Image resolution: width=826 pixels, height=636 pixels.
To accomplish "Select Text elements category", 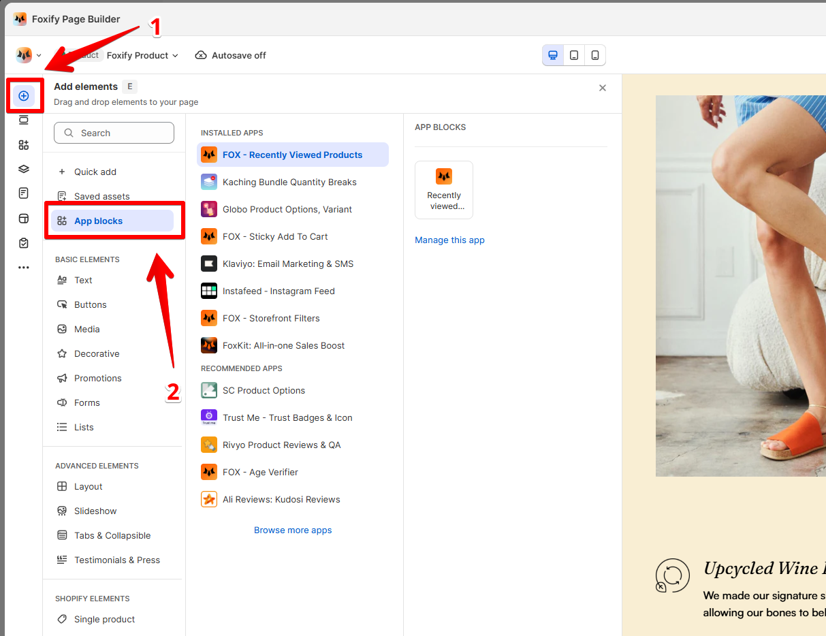I will click(112, 280).
